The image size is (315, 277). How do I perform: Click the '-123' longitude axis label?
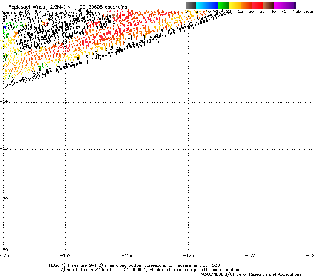pyautogui.click(x=250, y=255)
